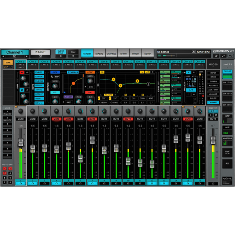This screenshot has height=235, width=235.
Task: Mute channel 1 using its MUTE button
Action: click(21, 119)
